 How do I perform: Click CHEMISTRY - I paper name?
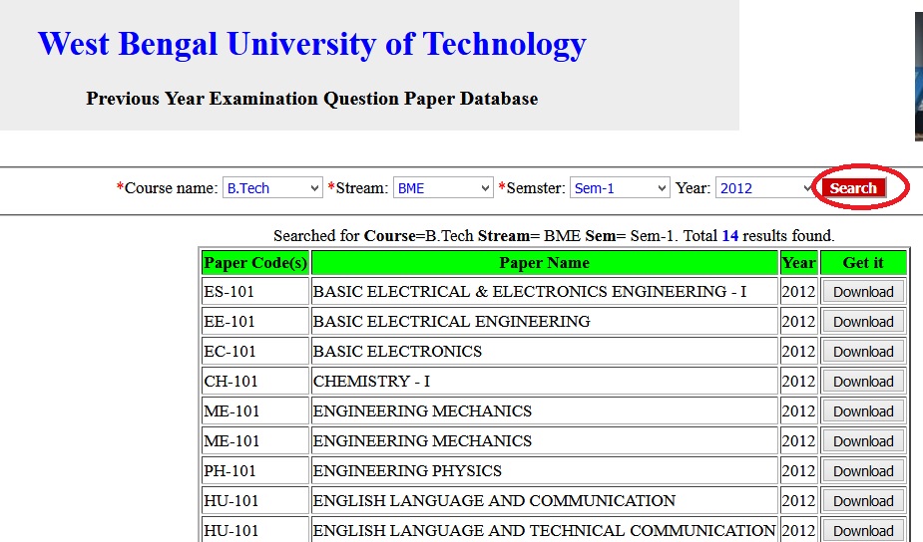[371, 382]
